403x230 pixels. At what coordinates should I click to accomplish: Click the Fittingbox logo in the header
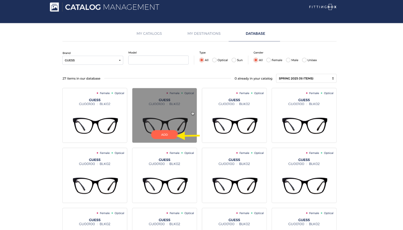(x=322, y=7)
